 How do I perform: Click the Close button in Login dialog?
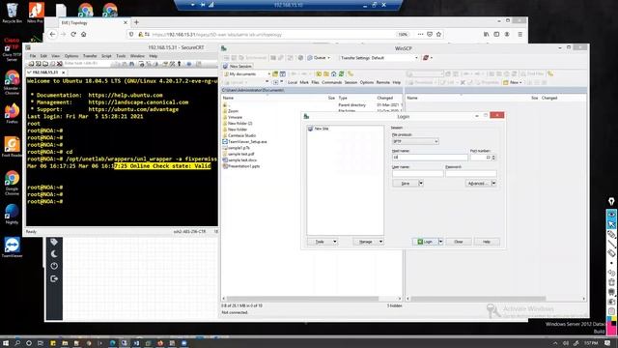pos(459,242)
